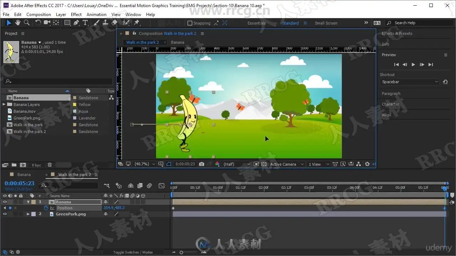Screen dimensions: 456x256
Task: Toggle mask and shape path visibility
Action: pyautogui.click(x=169, y=164)
